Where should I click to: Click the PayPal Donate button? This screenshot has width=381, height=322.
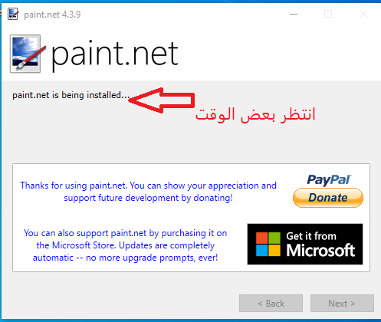click(x=328, y=198)
